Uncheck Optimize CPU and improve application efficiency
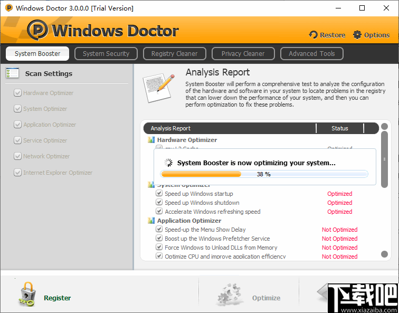The image size is (399, 313). pyautogui.click(x=159, y=255)
